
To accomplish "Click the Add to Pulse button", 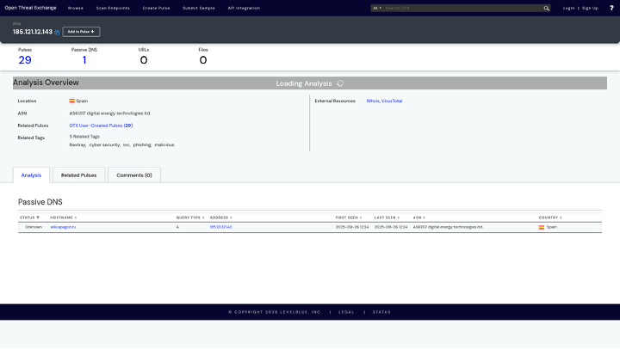I will 81,32.
